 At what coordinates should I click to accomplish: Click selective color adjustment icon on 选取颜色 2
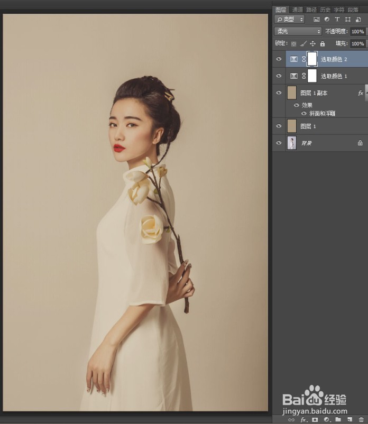294,59
